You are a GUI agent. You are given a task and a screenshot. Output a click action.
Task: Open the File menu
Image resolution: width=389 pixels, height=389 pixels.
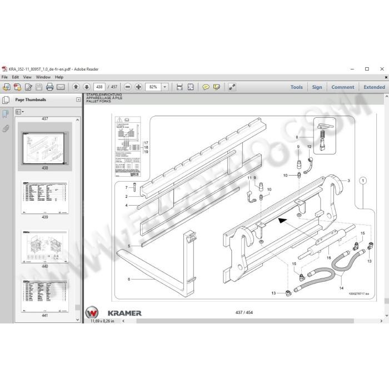[x=4, y=77]
